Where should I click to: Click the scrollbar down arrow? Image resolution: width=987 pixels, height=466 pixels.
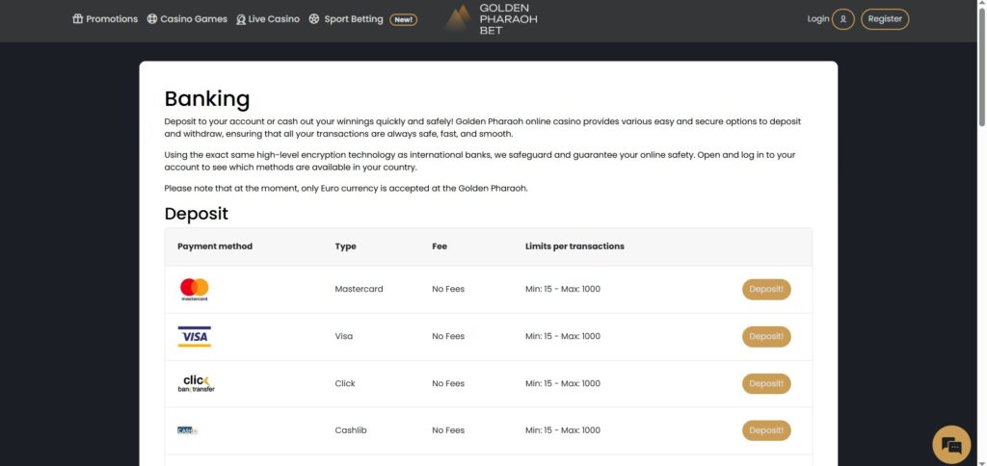pos(981,460)
